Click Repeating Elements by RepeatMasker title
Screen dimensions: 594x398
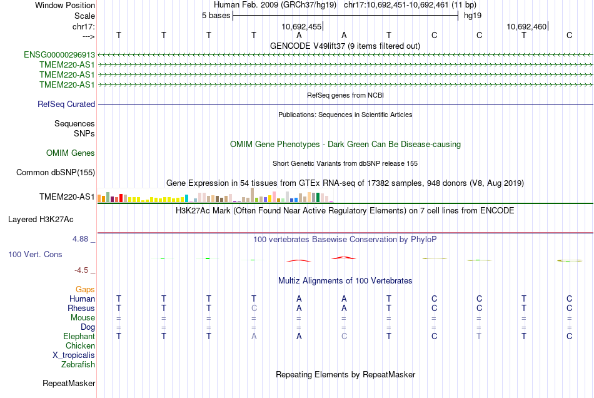coord(345,375)
